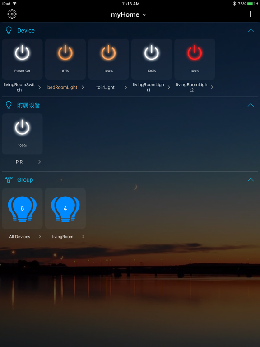This screenshot has width=260, height=347.
Task: Collapse the Device section
Action: [x=251, y=31]
